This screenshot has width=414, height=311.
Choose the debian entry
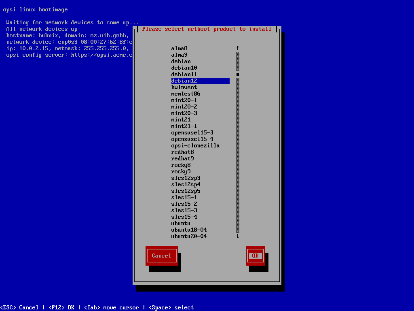201,62
